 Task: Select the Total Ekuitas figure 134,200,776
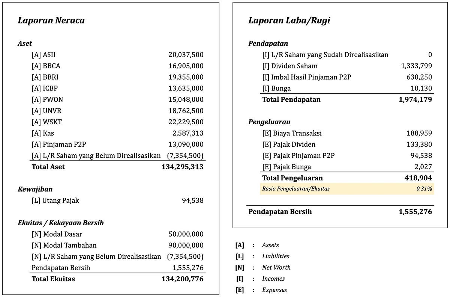click(x=183, y=279)
